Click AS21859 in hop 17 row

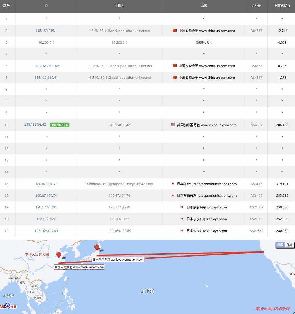point(256,207)
